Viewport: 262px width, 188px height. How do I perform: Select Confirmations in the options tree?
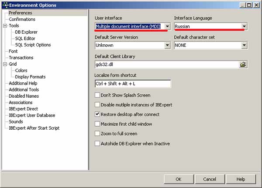[22, 19]
